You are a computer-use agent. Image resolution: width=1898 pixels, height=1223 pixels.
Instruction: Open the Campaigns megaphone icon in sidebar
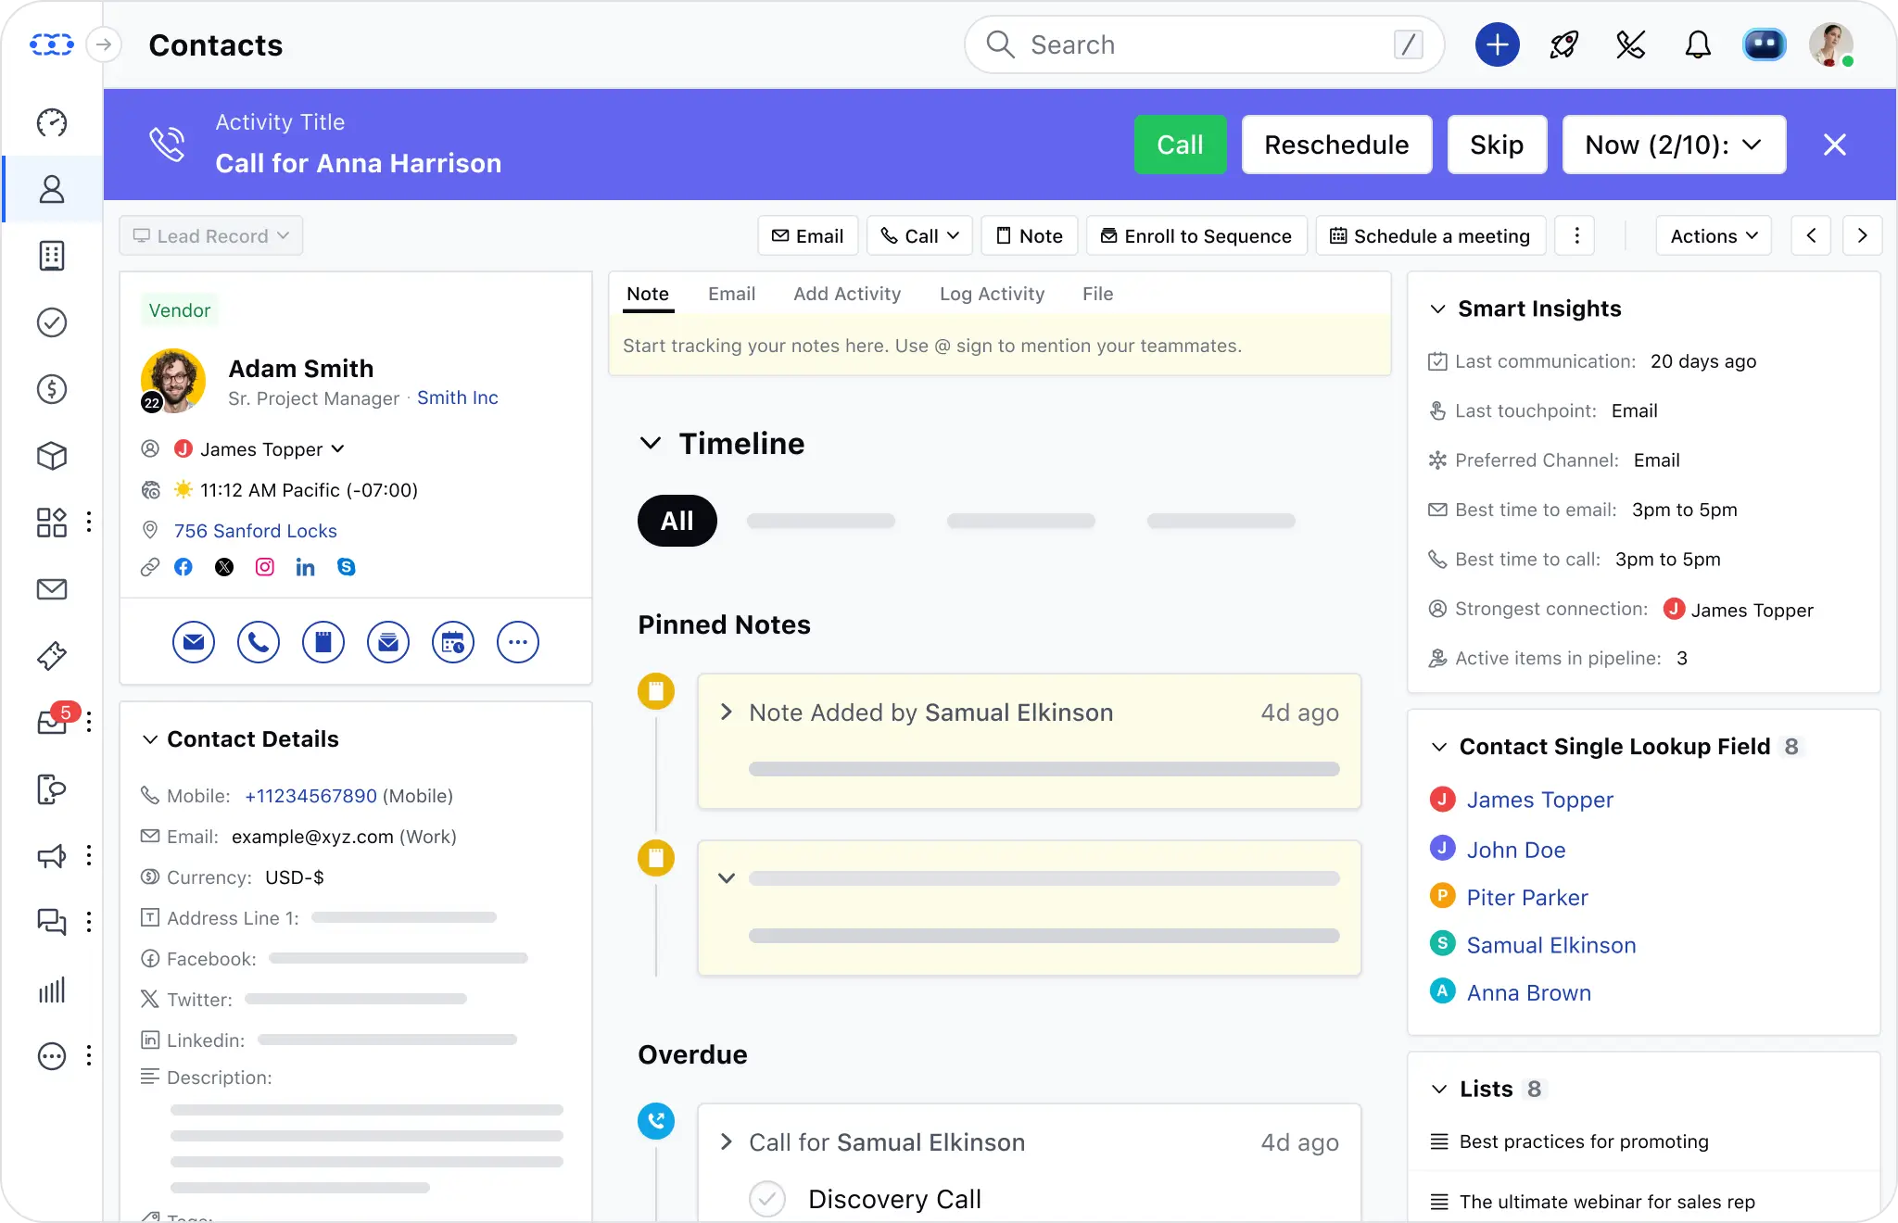click(51, 857)
